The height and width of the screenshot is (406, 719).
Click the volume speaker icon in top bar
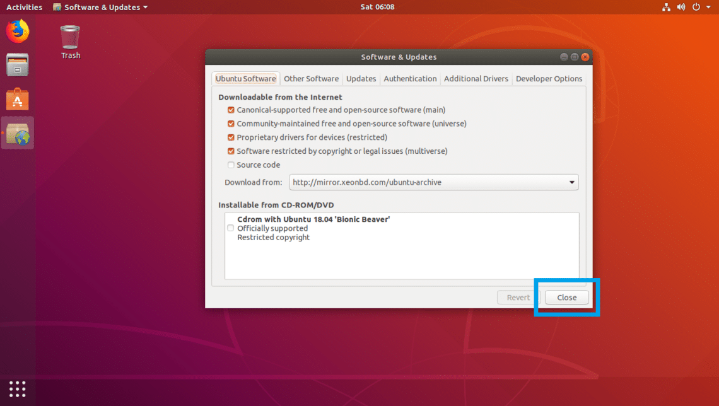point(681,7)
